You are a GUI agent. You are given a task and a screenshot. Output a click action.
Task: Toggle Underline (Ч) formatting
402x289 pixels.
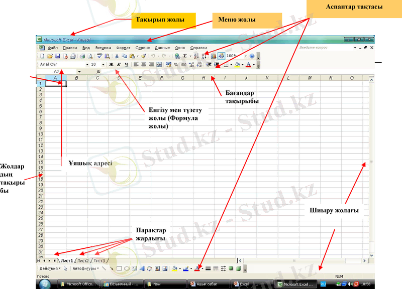(x=127, y=65)
